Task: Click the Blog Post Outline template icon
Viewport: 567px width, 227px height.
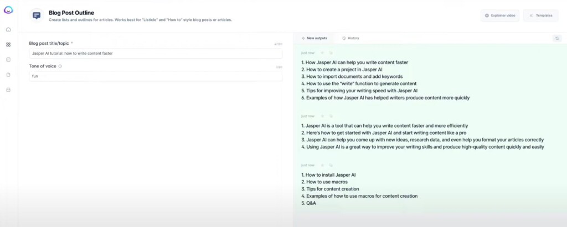Action: 37,15
